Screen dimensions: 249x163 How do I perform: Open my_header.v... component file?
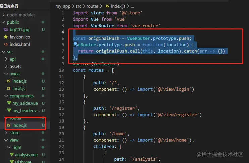click(26, 110)
